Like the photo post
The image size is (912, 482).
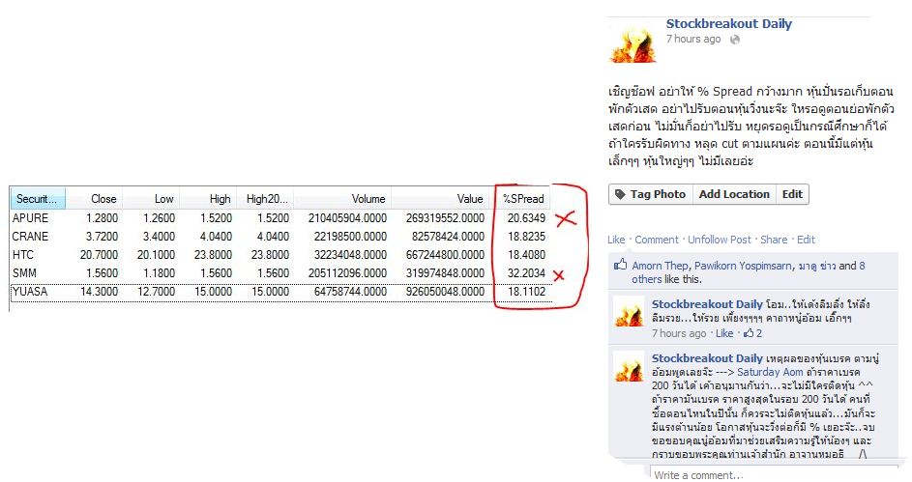(x=616, y=240)
